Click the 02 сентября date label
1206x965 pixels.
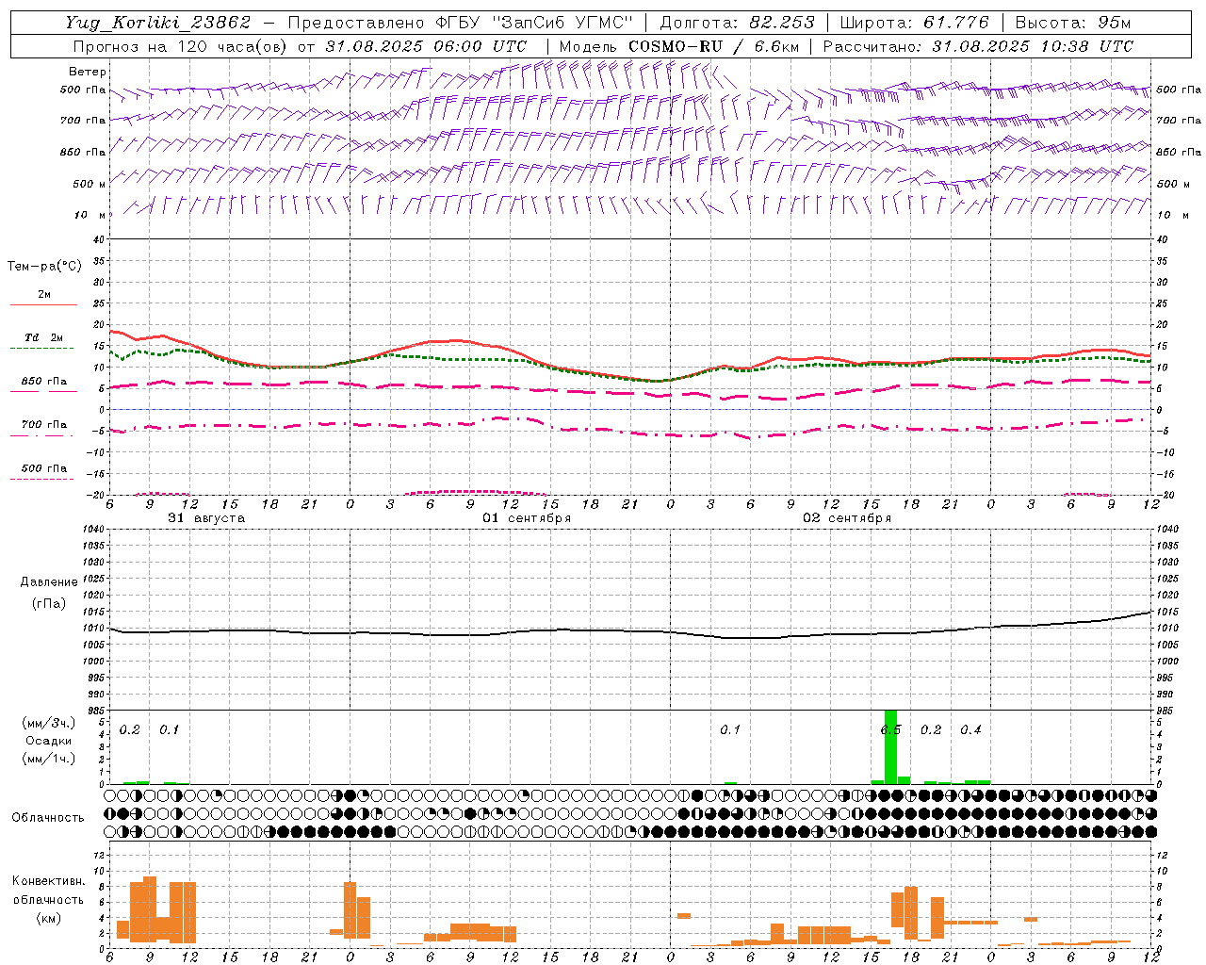click(847, 518)
